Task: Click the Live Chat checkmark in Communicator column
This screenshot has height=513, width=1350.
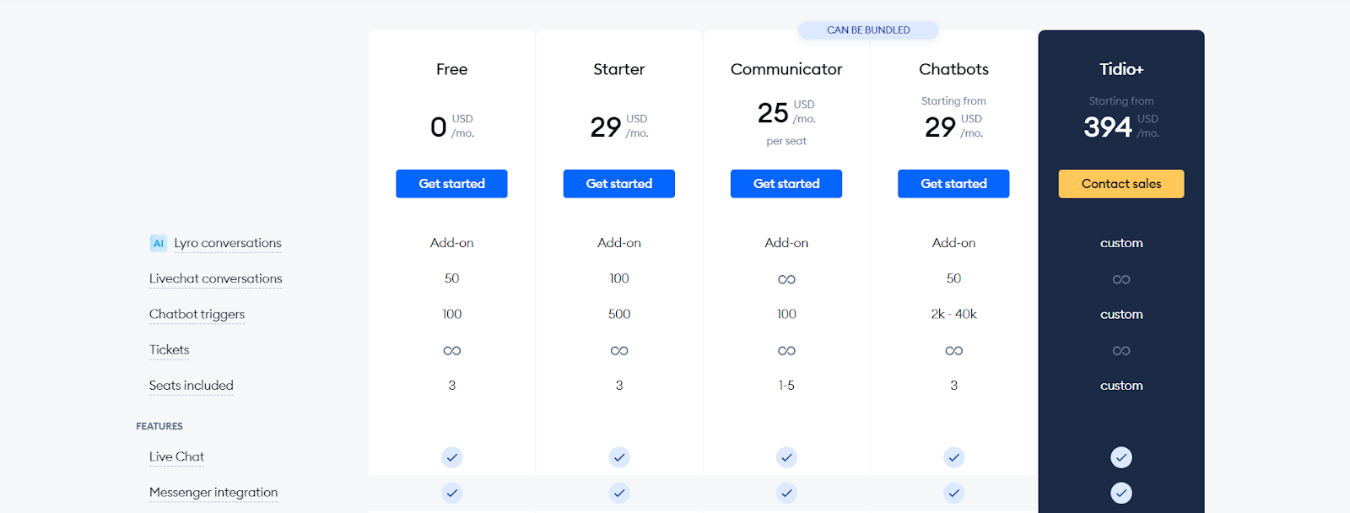Action: tap(786, 457)
